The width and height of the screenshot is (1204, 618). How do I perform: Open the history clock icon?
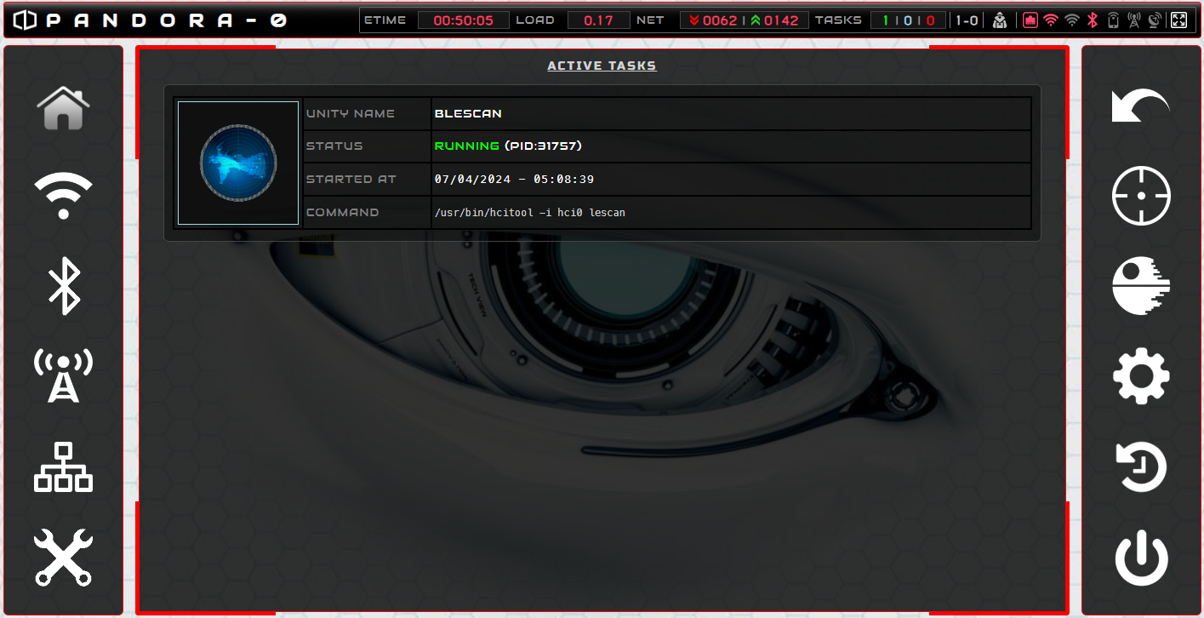[x=1141, y=466]
